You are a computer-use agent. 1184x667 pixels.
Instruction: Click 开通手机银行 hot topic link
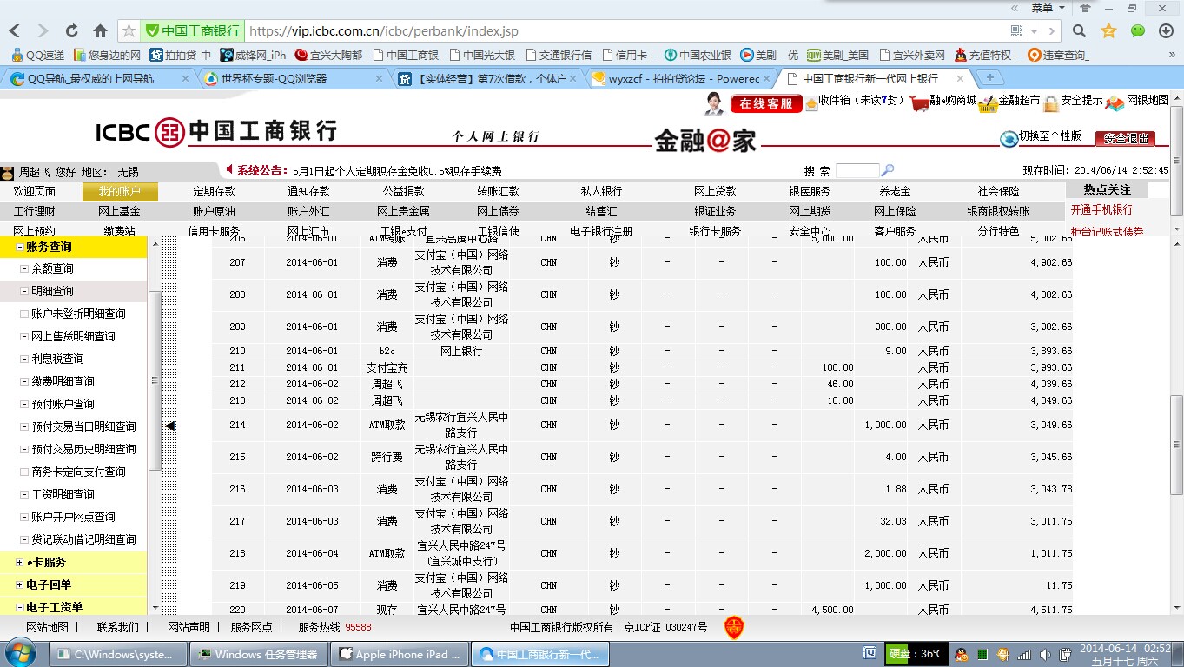[x=1101, y=210]
